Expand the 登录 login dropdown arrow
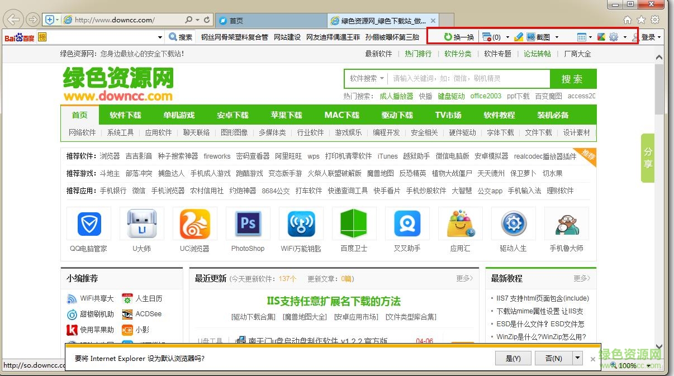Viewport: 674px width, 376px height. pos(659,36)
